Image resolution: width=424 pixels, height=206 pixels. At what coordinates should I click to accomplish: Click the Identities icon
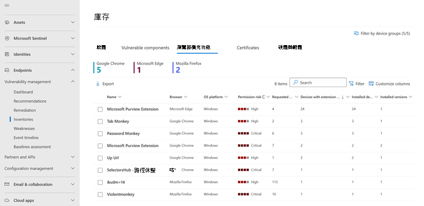coord(7,54)
